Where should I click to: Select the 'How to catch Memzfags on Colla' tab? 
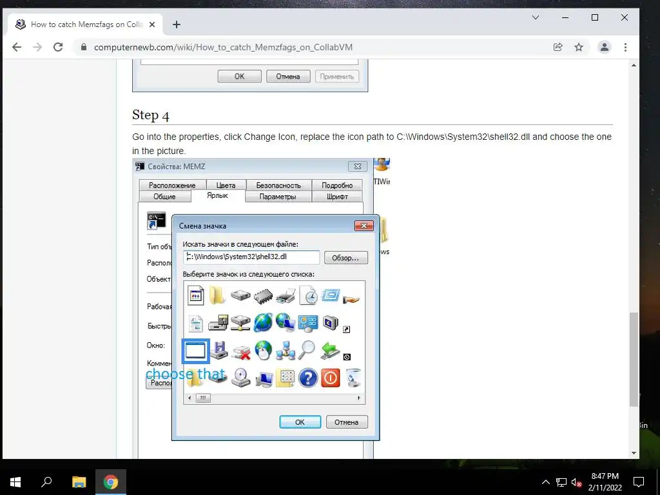[x=85, y=24]
